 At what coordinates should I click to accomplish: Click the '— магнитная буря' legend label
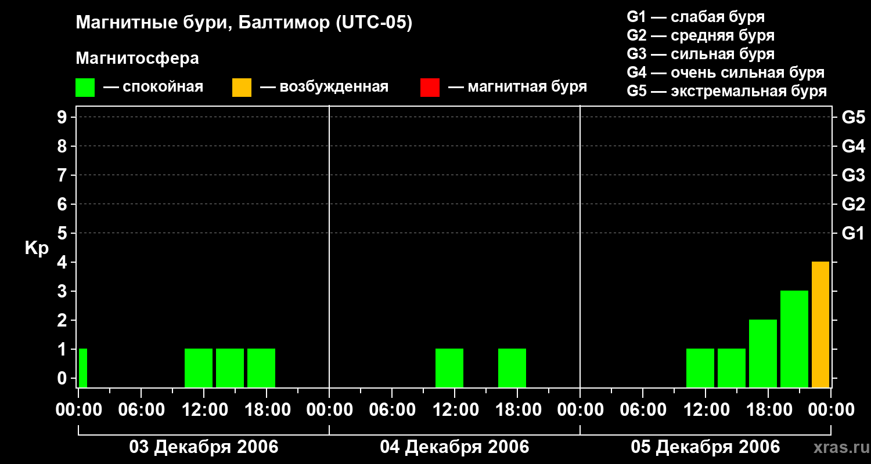[x=517, y=87]
